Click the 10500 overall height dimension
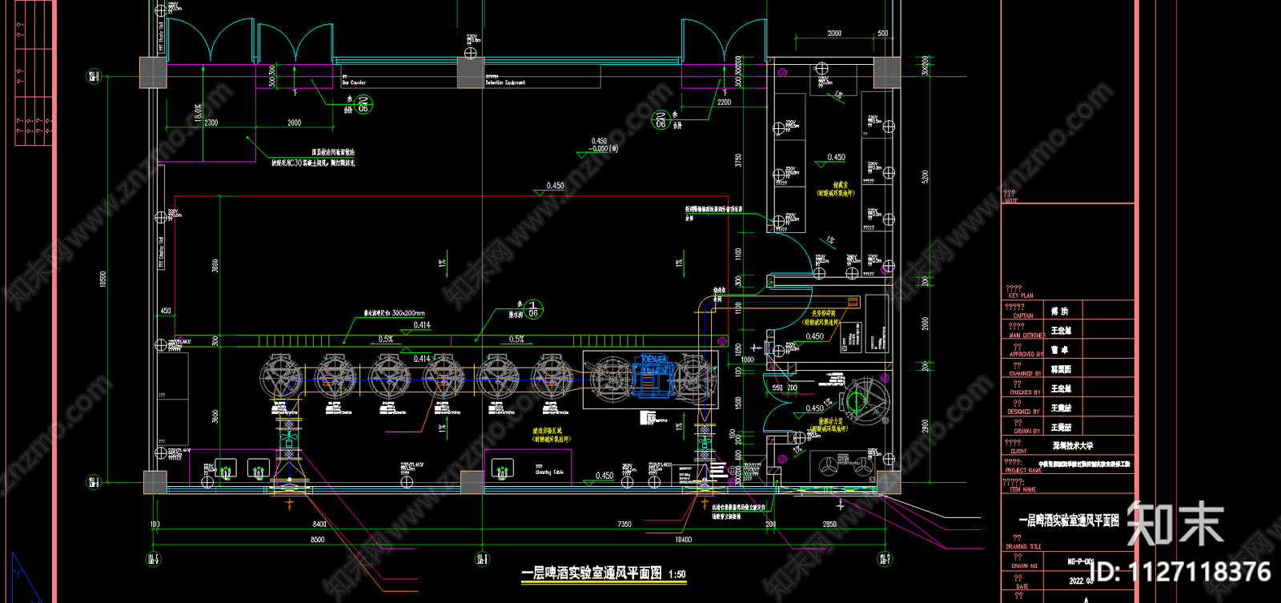This screenshot has width=1281, height=603. click(102, 279)
